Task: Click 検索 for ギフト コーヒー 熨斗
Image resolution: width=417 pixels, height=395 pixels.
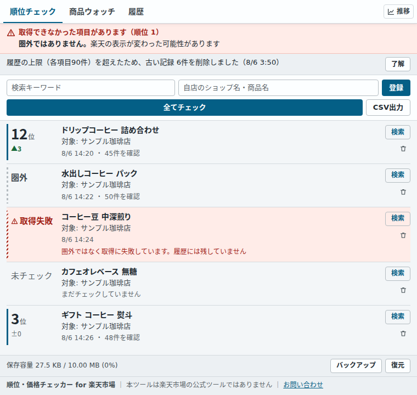Action: click(x=398, y=317)
